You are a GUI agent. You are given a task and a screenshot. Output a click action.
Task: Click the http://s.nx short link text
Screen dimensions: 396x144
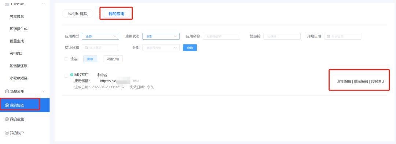click(x=108, y=81)
